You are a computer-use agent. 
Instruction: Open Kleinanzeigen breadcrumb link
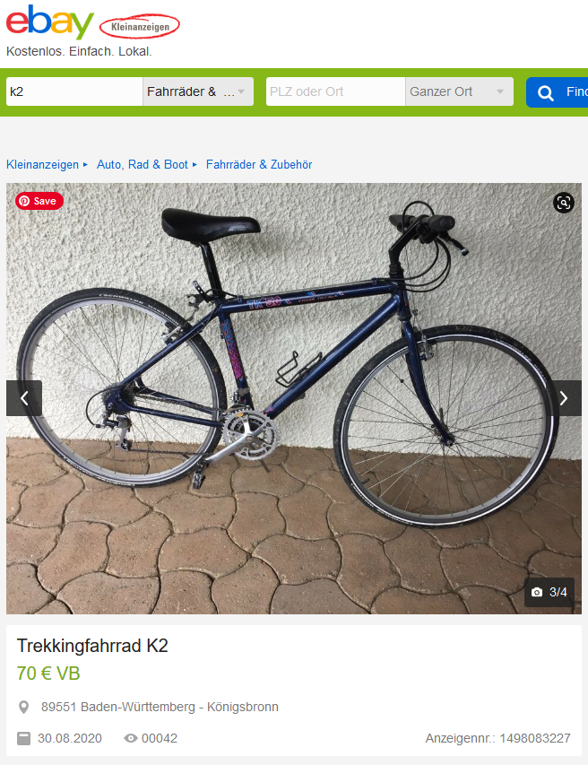coord(42,164)
